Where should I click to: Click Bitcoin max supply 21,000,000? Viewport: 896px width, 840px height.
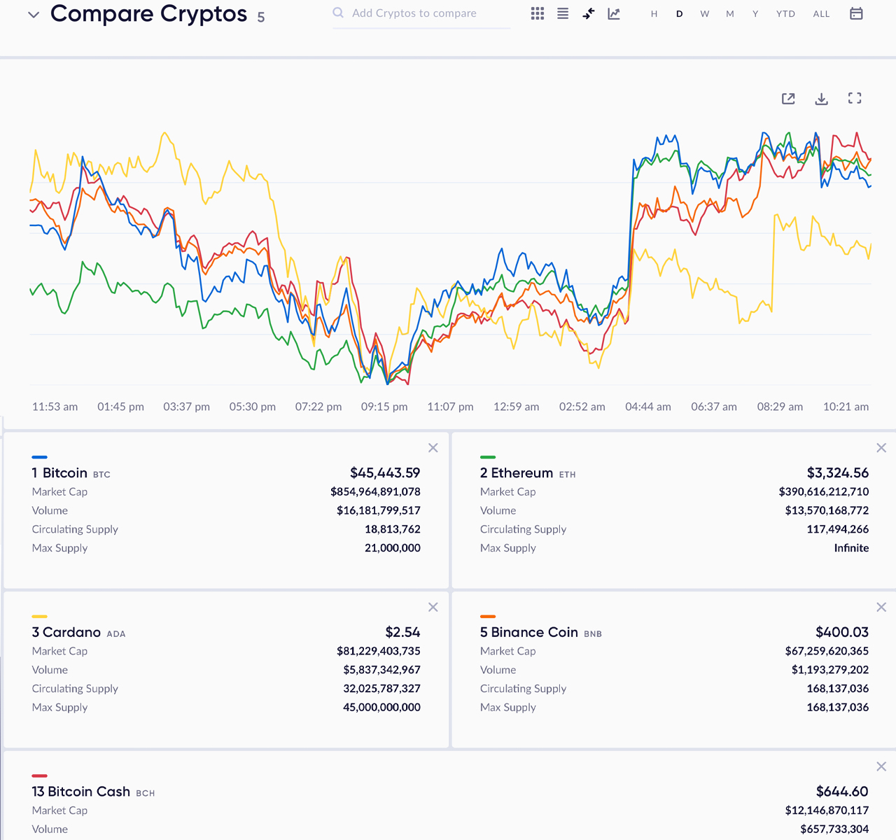(x=393, y=548)
